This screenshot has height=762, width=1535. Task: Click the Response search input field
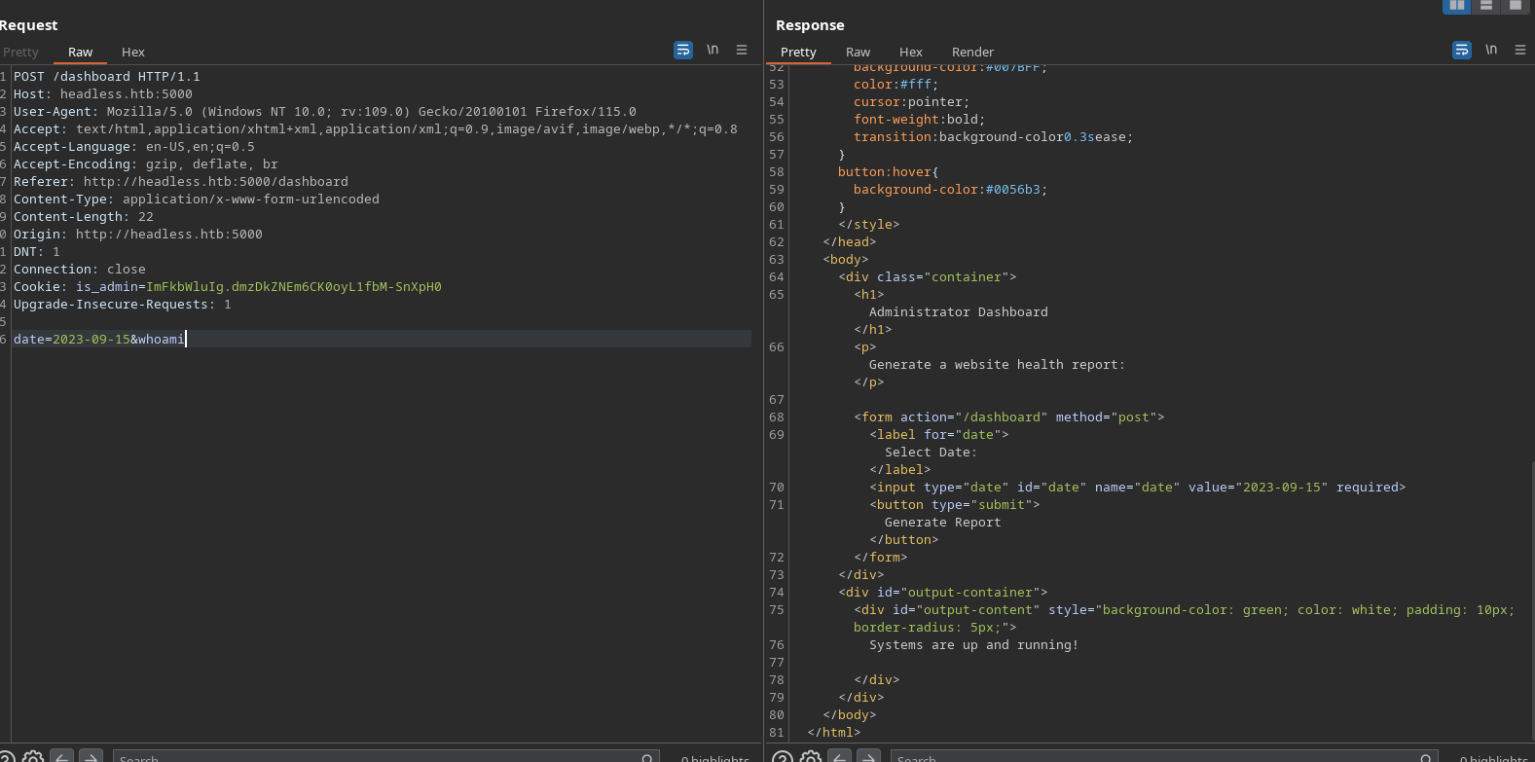[1164, 757]
